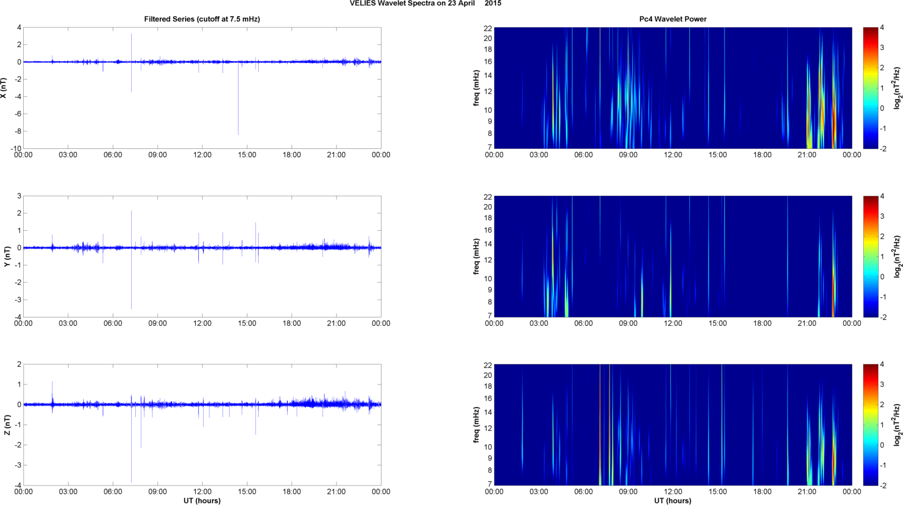Image resolution: width=903 pixels, height=505 pixels.
Task: Click the colorbar beside the bottom spectrogram
Action: [x=870, y=425]
